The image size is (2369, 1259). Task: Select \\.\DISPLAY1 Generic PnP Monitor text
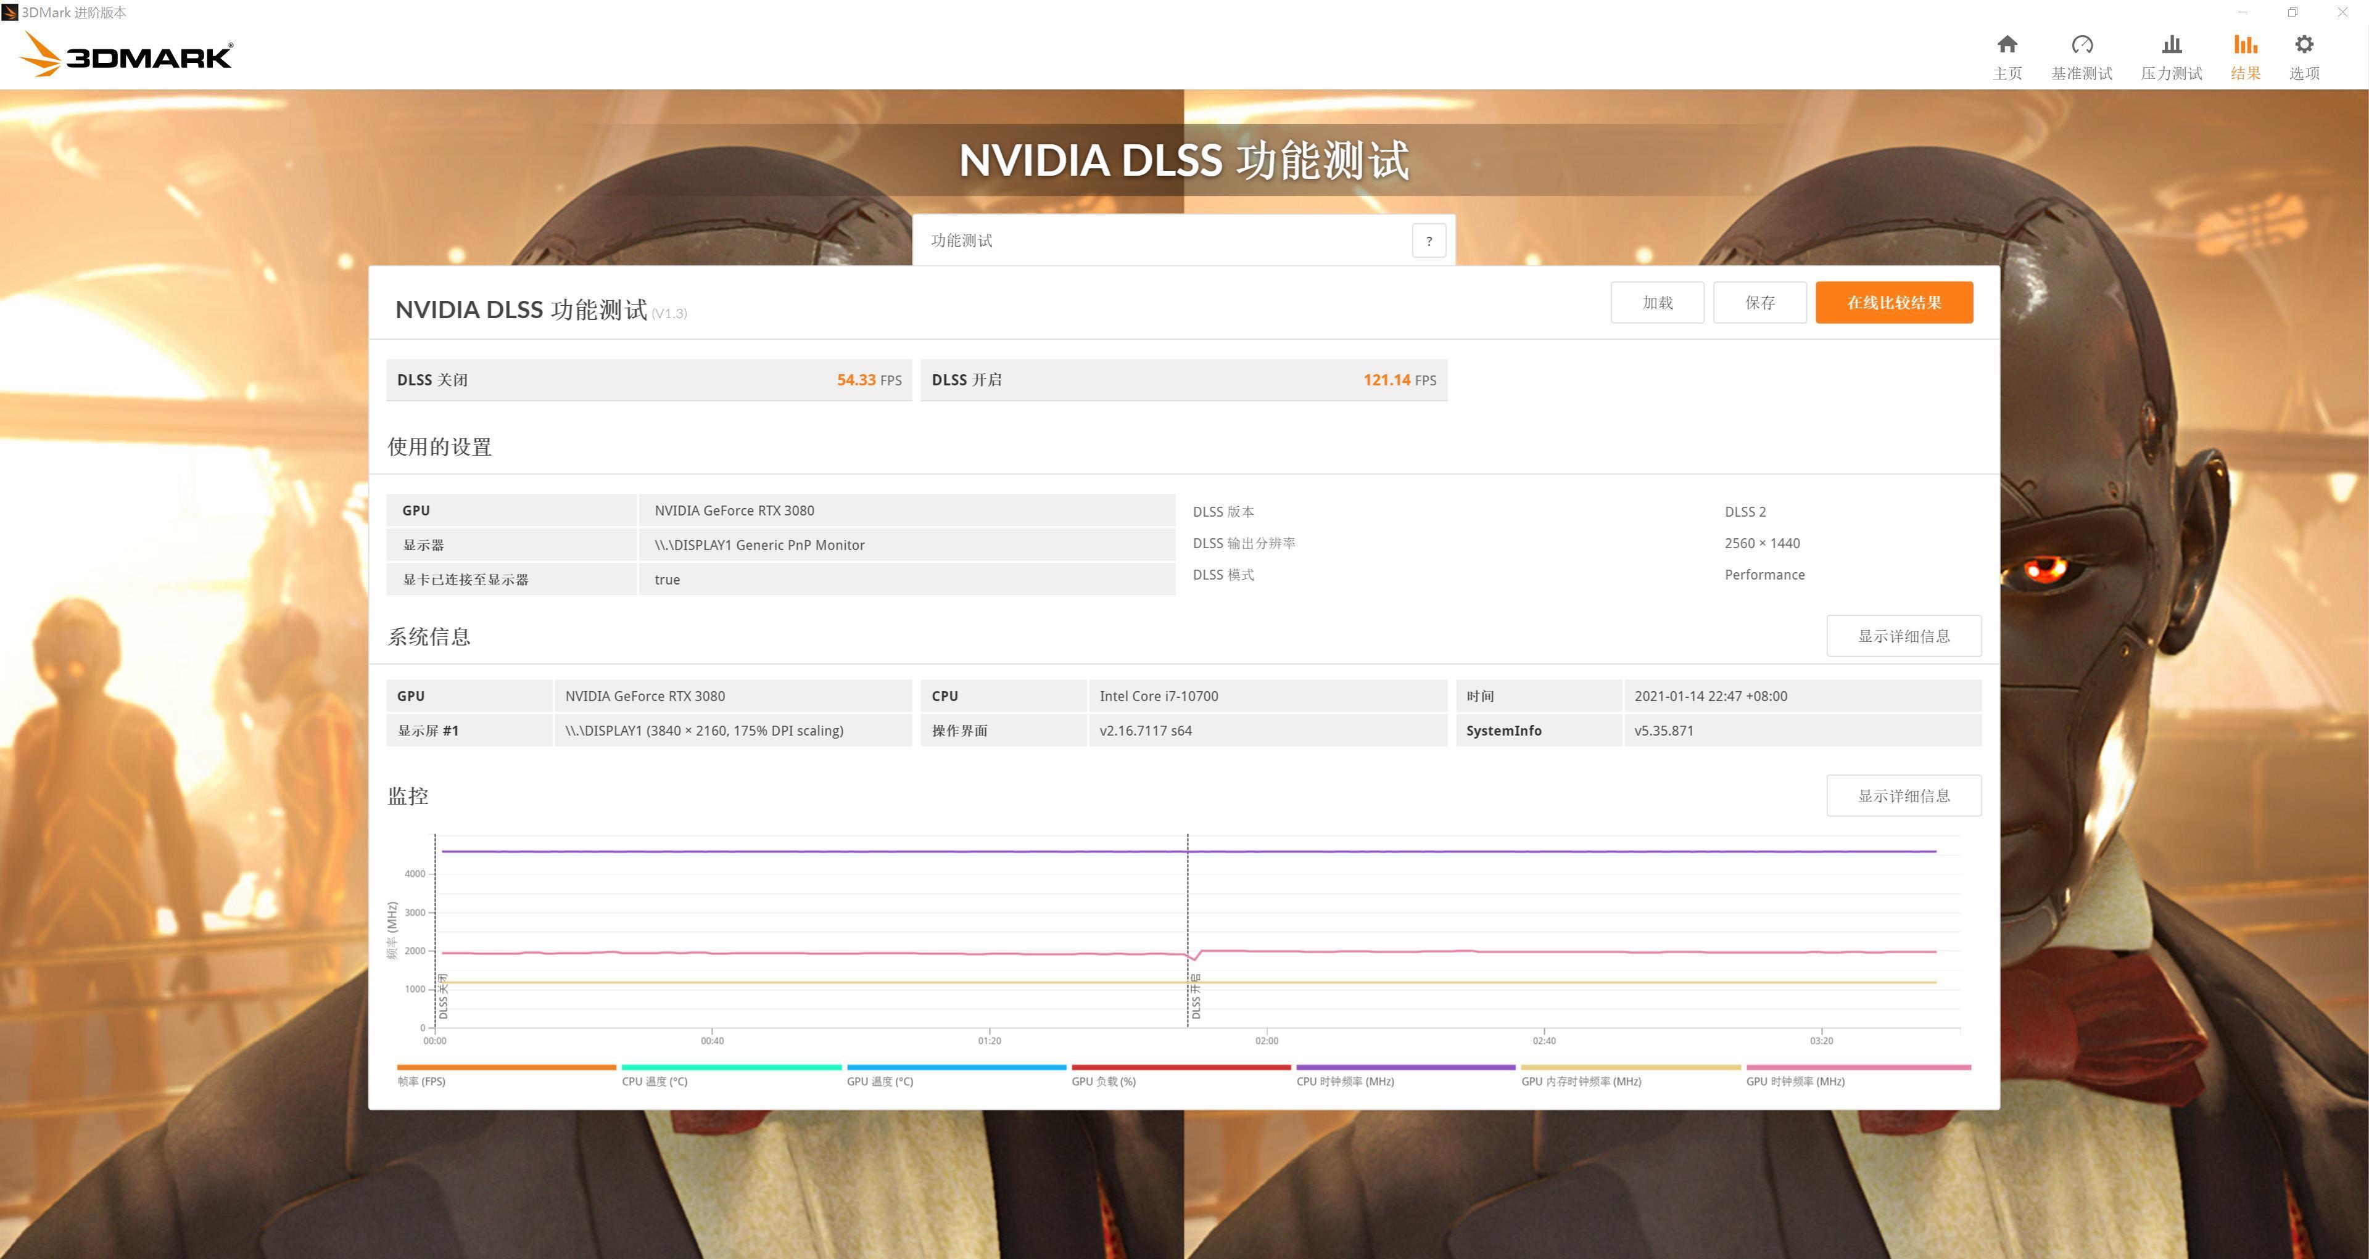759,545
